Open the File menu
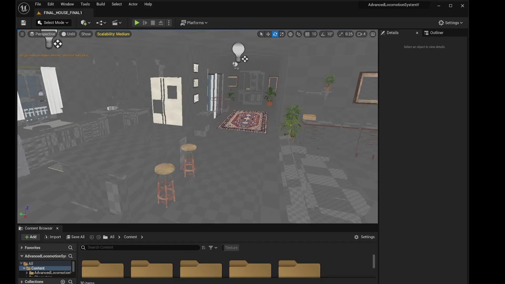The image size is (505, 284). pos(38,4)
